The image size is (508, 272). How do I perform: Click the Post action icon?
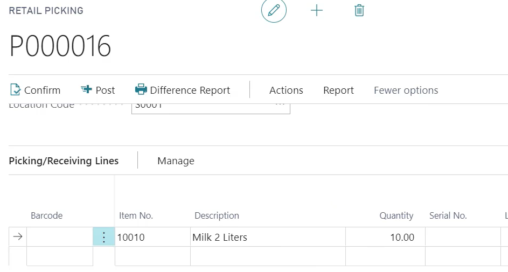tap(86, 90)
